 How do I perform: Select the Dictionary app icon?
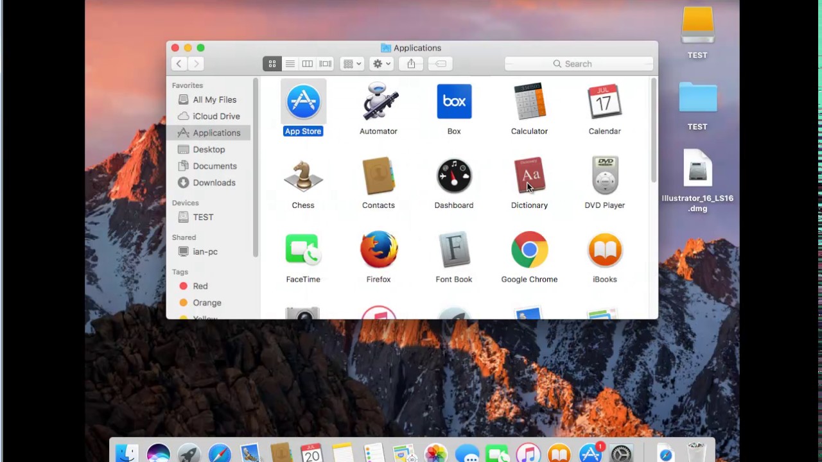click(529, 175)
